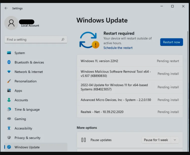Click the Gaming controller icon
Screen dimensions: 190x155
[9, 118]
